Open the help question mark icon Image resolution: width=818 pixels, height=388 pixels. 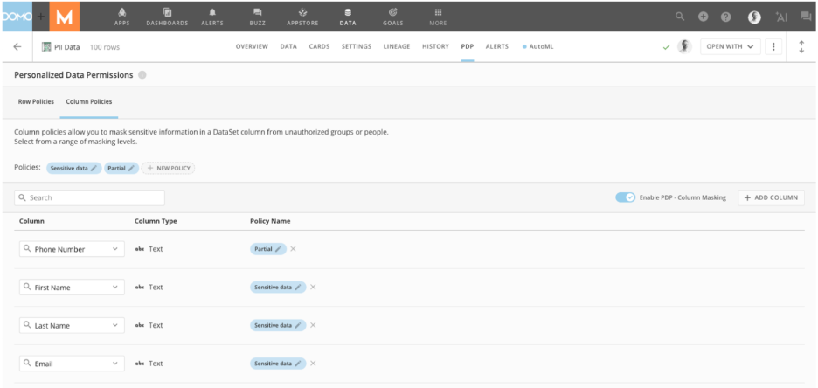(x=725, y=17)
